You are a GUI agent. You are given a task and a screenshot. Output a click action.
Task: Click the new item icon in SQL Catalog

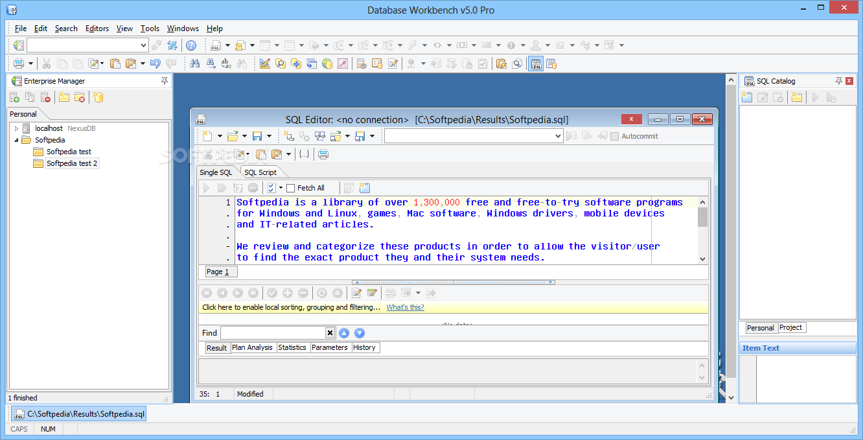point(747,97)
